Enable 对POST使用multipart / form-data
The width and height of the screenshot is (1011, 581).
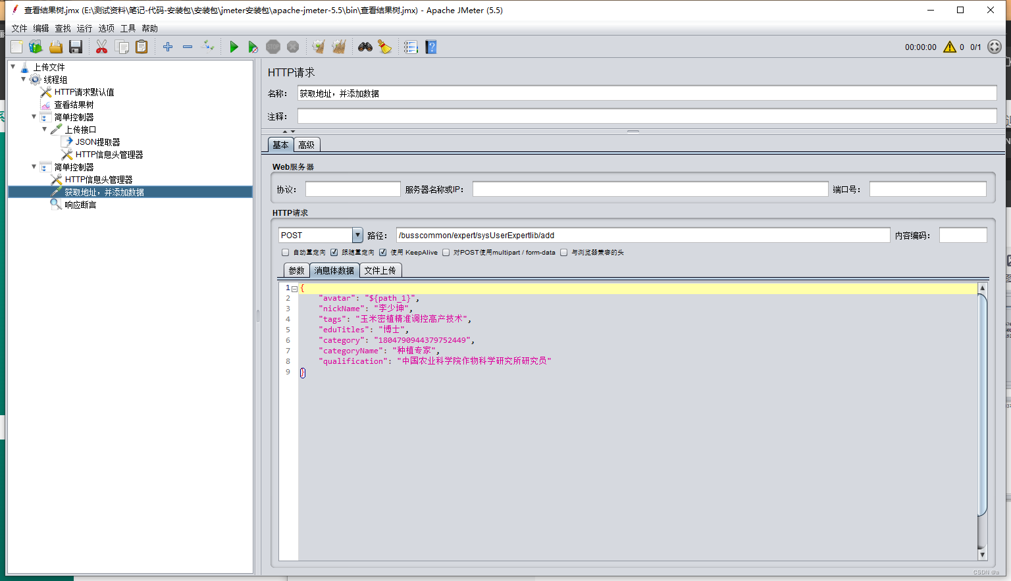click(446, 252)
